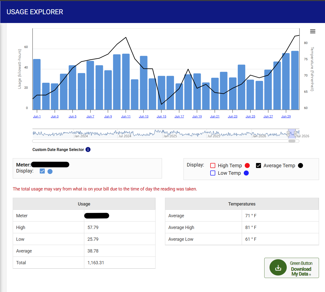Image resolution: width=325 pixels, height=292 pixels.
Task: Open the Jun 1 date link
Action: [37, 116]
